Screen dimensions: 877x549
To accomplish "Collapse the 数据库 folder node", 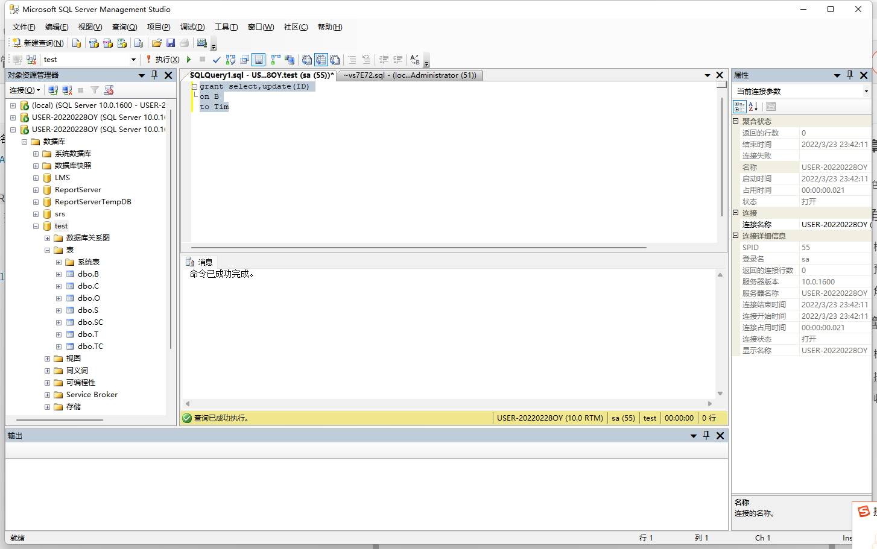I will click(x=24, y=142).
